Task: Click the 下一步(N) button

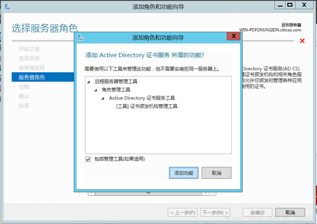Action: coord(215,212)
